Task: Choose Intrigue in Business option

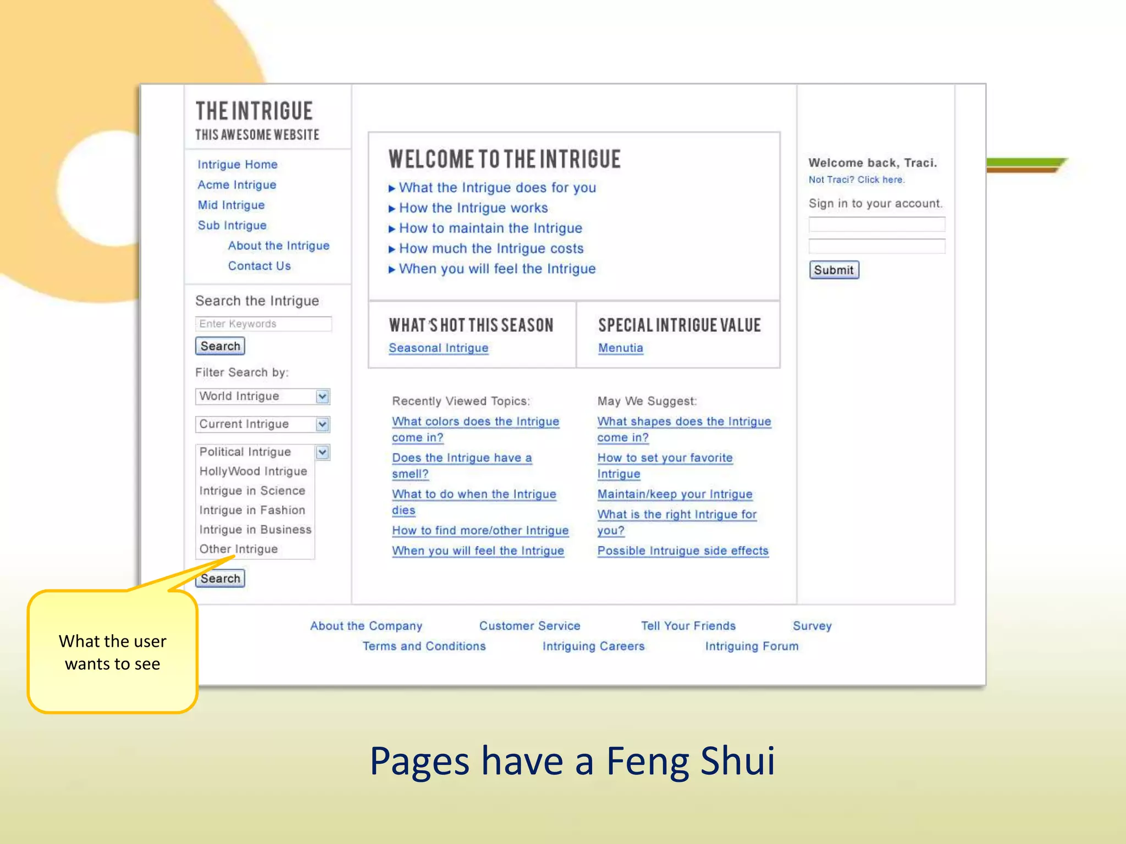Action: pyautogui.click(x=255, y=530)
